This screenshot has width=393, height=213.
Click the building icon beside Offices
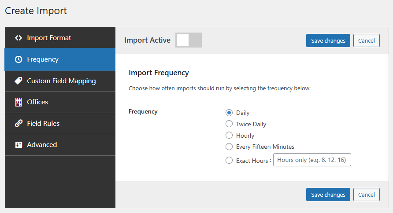[x=18, y=102]
